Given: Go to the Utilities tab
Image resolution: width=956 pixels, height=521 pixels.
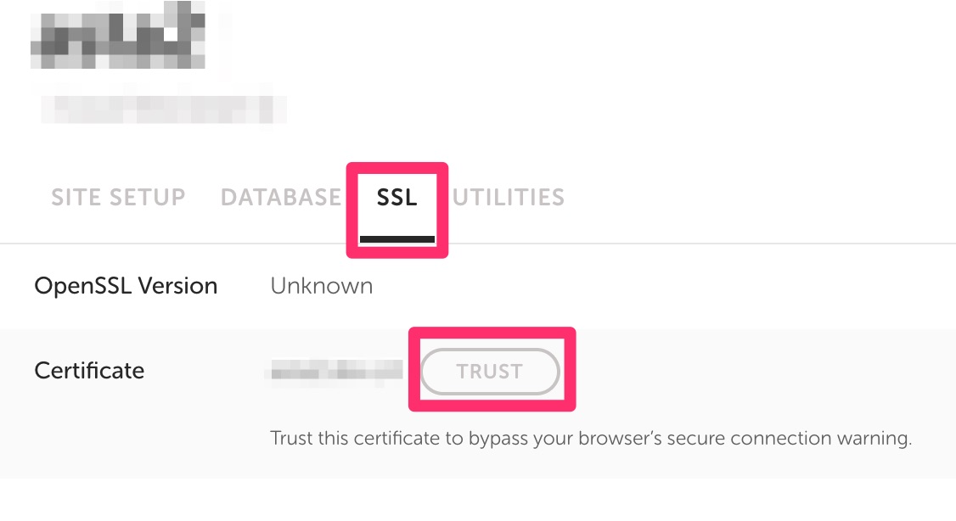Looking at the screenshot, I should [x=509, y=198].
